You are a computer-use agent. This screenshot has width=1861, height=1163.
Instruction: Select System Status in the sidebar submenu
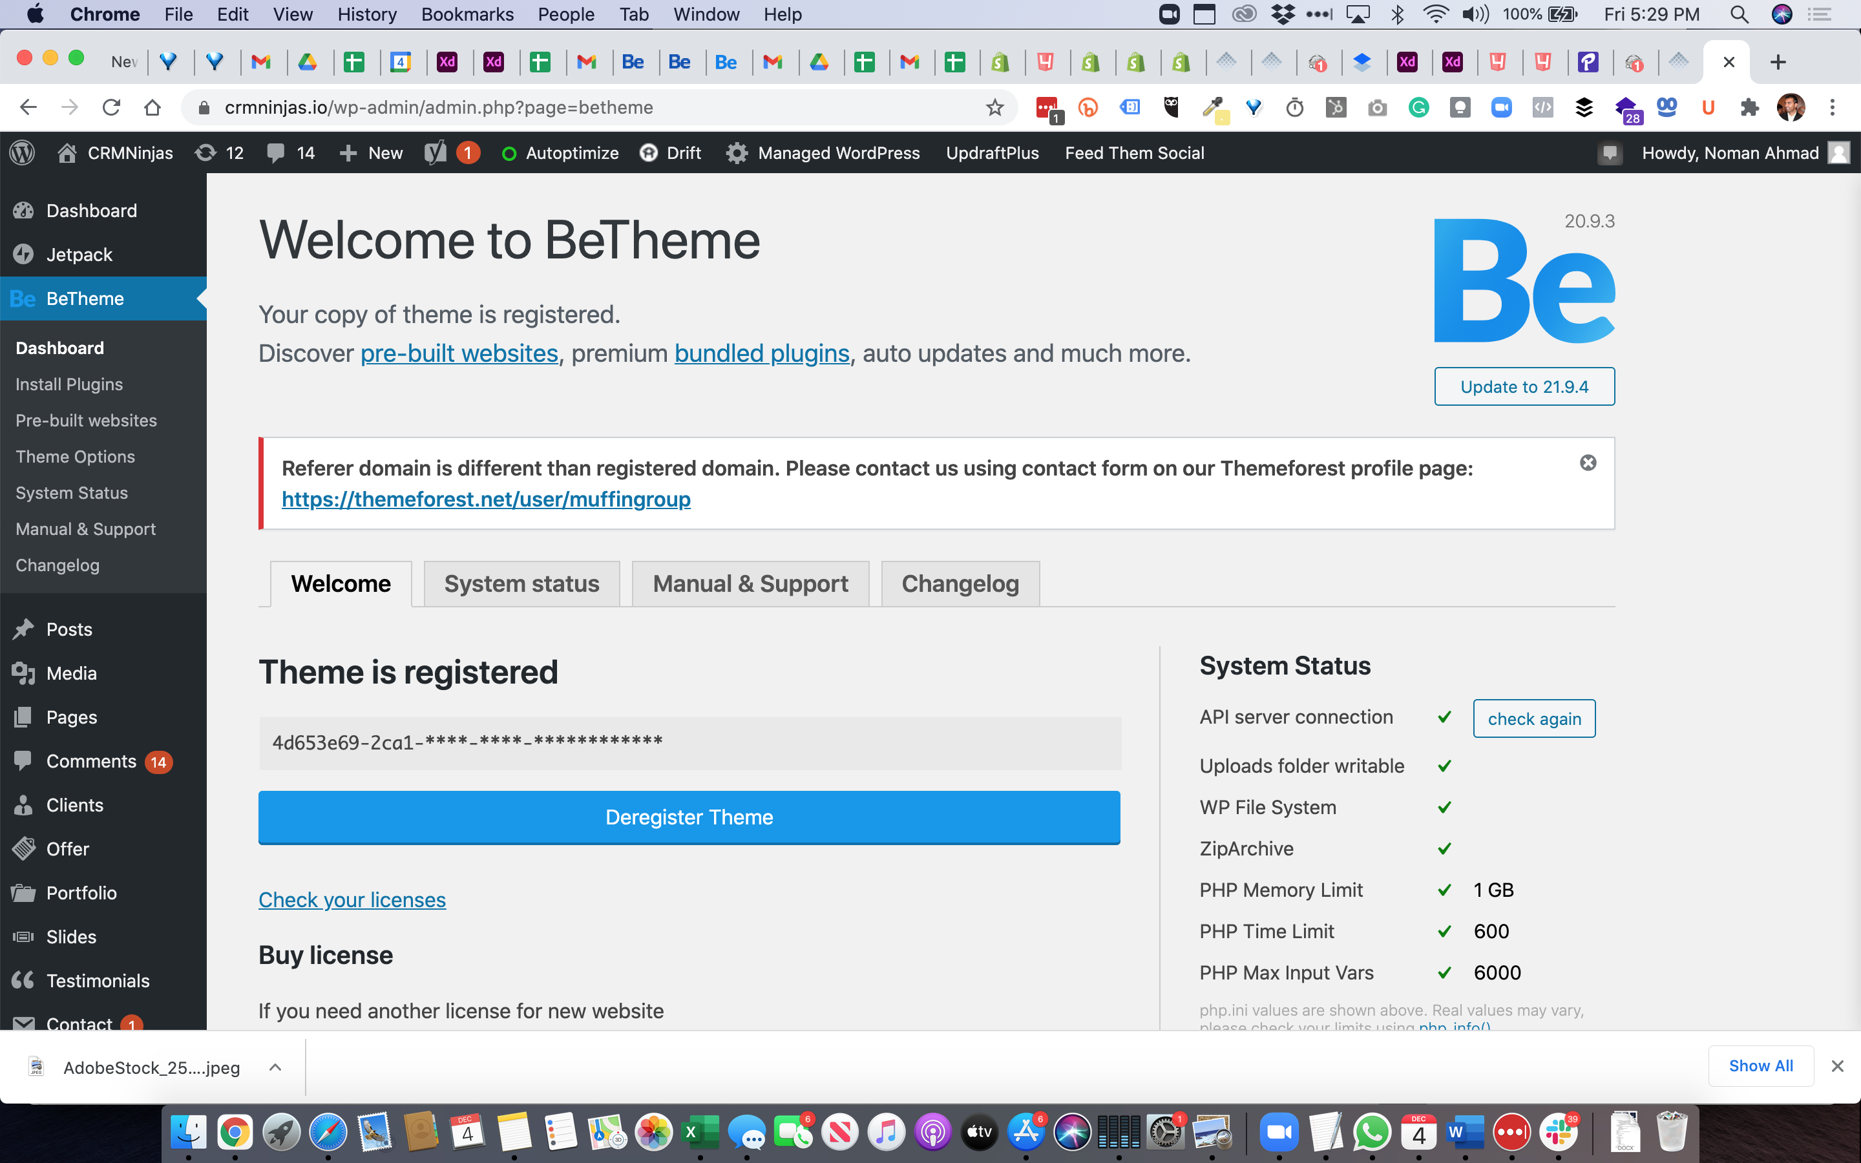click(x=72, y=492)
